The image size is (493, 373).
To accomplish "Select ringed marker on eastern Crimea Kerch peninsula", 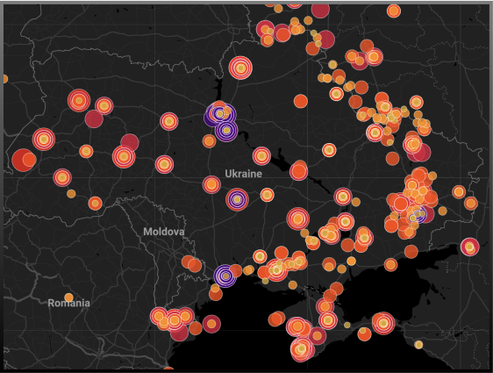I will coord(383,323).
